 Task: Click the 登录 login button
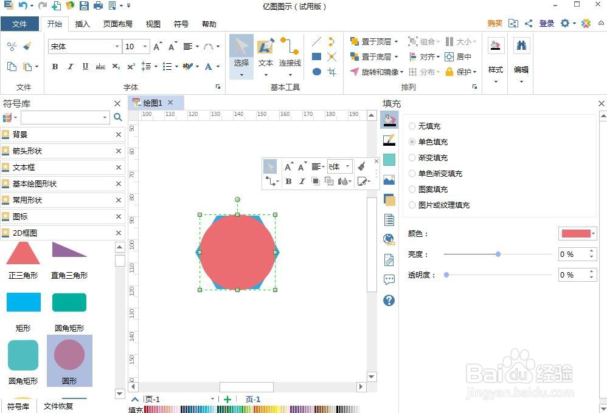click(x=546, y=23)
